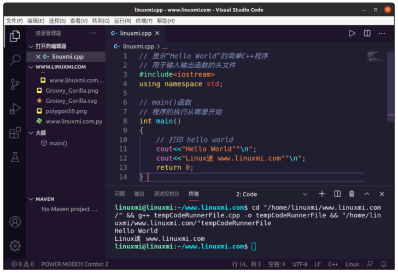This screenshot has height=273, width=398.
Task: Click the UTF-8 encoding in status bar
Action: (300, 264)
